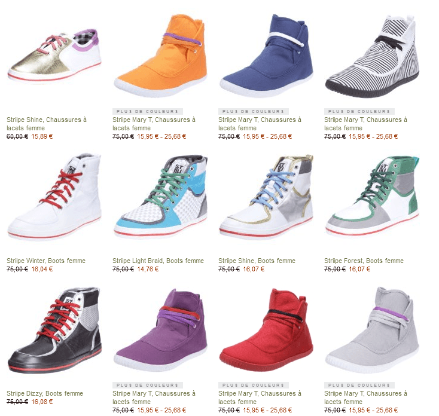
Task: Open the green and grey Striipe Forest boot image
Action: coord(372,197)
